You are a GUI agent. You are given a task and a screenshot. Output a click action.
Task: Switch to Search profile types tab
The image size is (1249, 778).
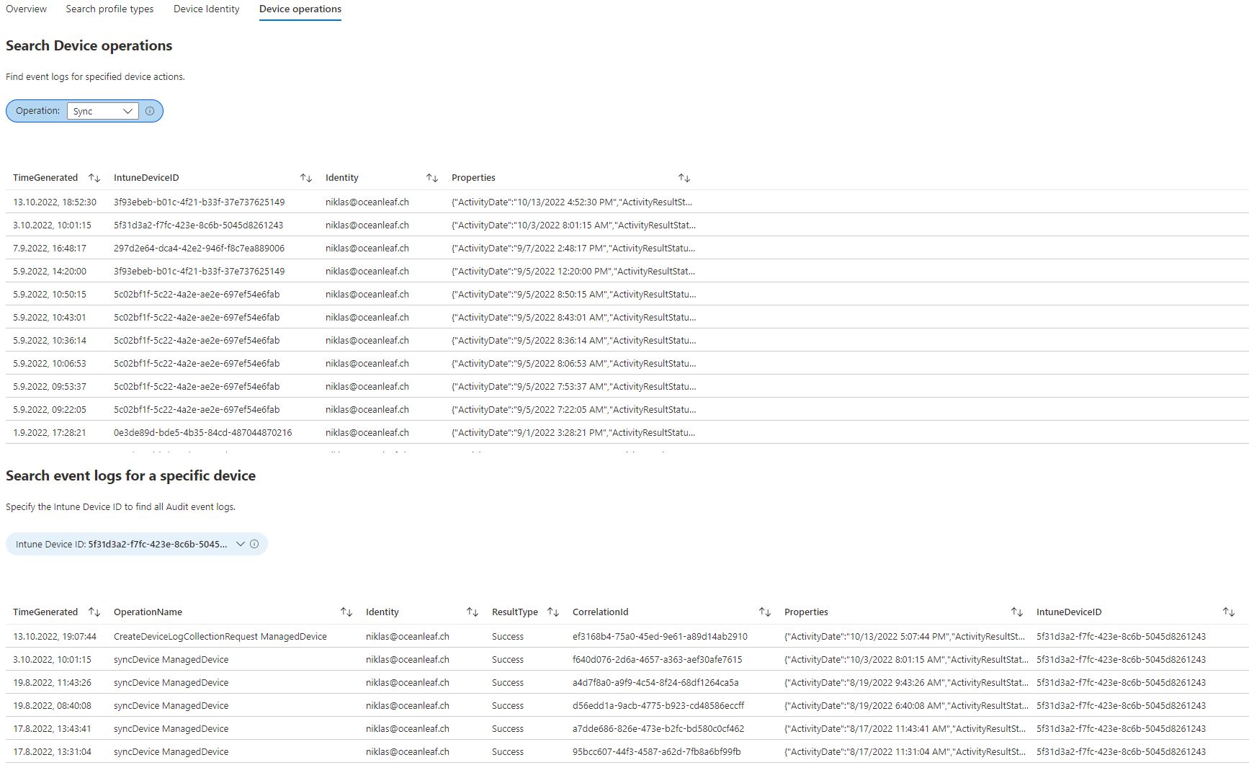(109, 9)
